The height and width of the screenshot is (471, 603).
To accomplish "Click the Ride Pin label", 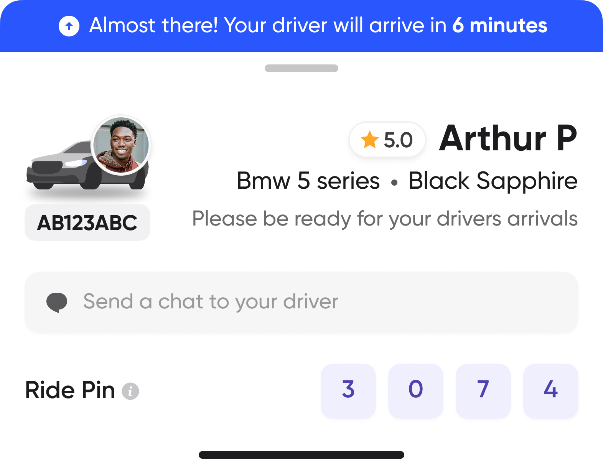I will click(x=70, y=390).
